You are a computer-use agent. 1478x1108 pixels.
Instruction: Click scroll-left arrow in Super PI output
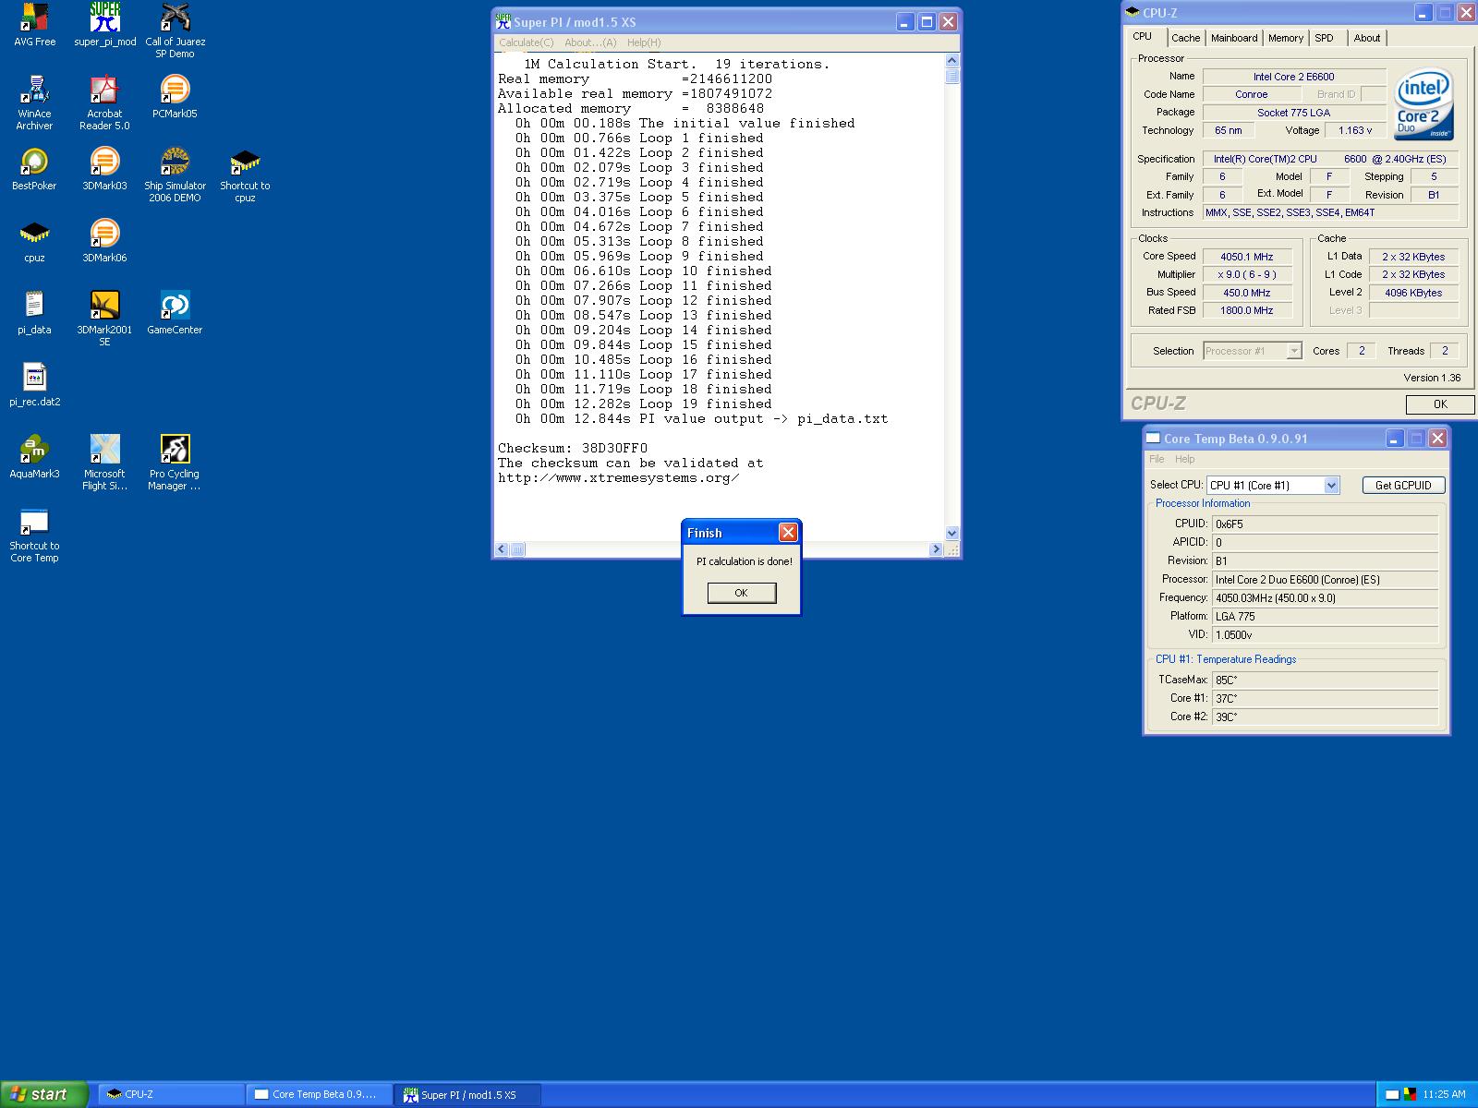pos(502,549)
